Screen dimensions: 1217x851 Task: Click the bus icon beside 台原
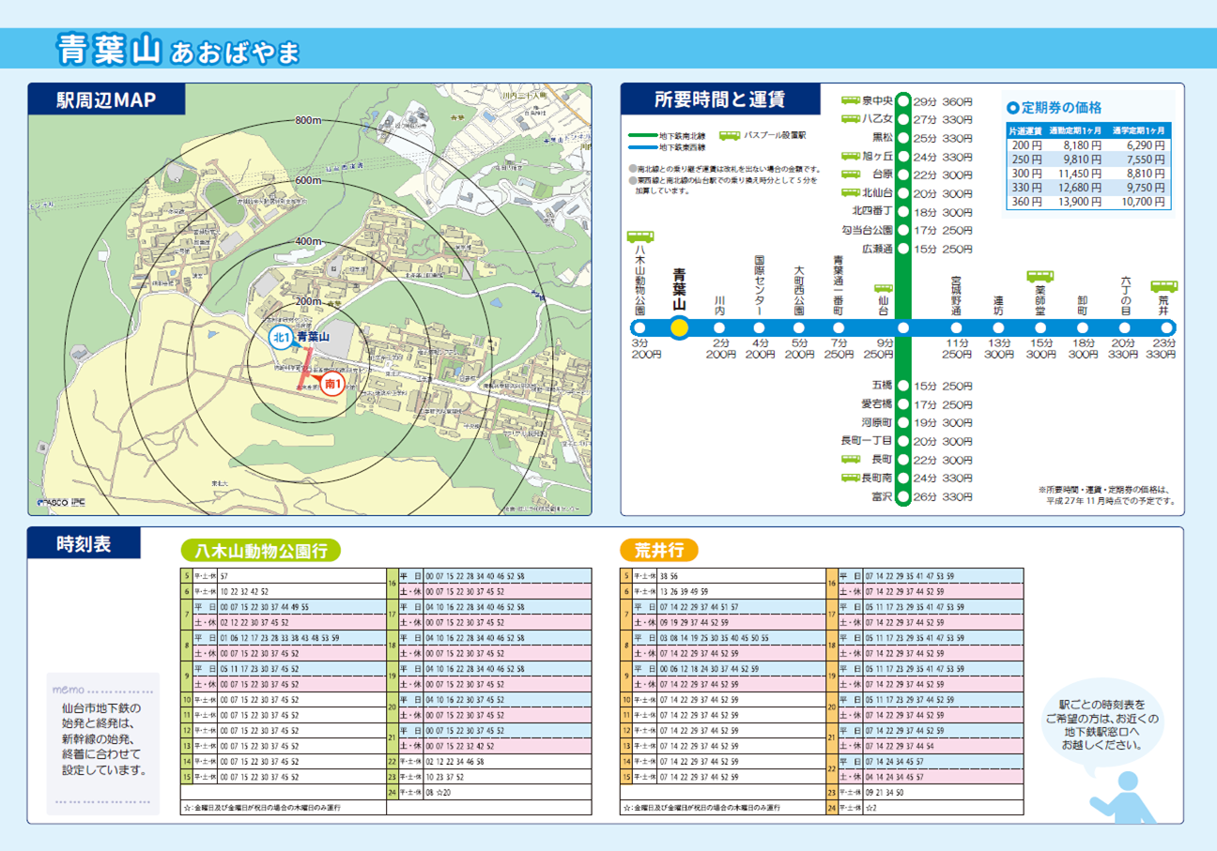click(x=850, y=175)
